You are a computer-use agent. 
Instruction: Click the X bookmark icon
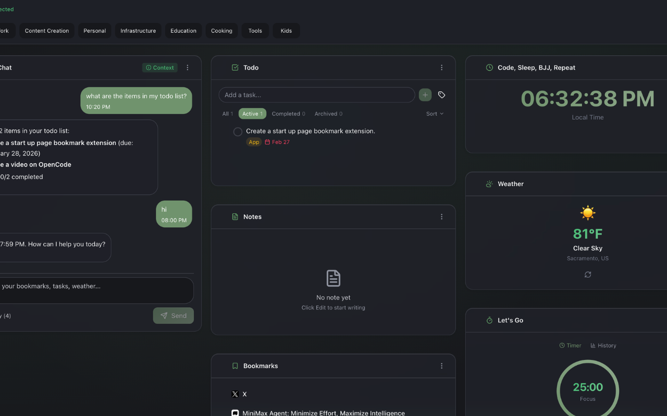pos(235,394)
